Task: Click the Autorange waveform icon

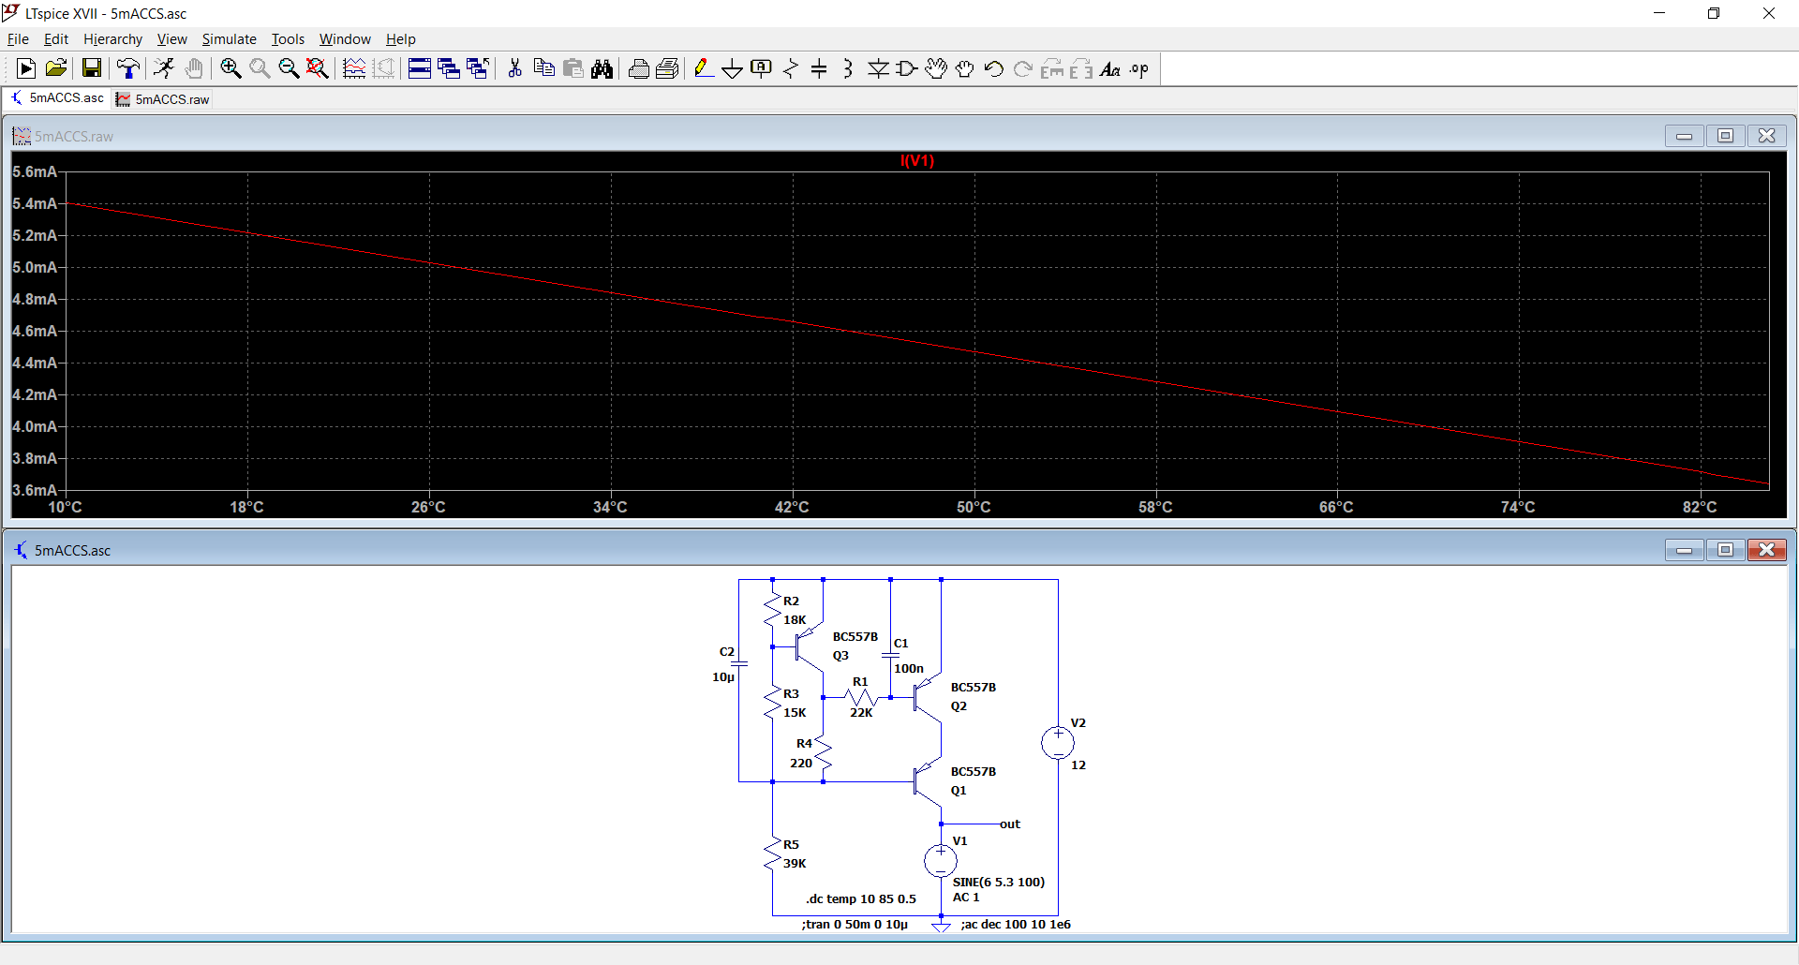Action: coord(354,68)
